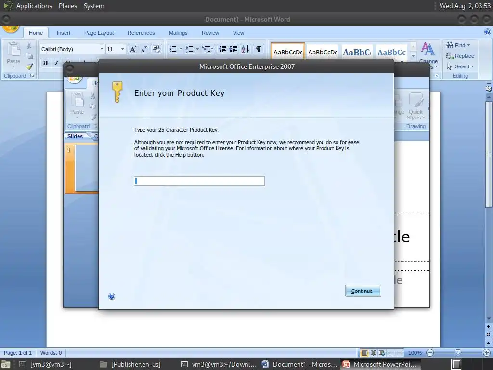
Task: Switch to Draft view
Action: pos(399,353)
